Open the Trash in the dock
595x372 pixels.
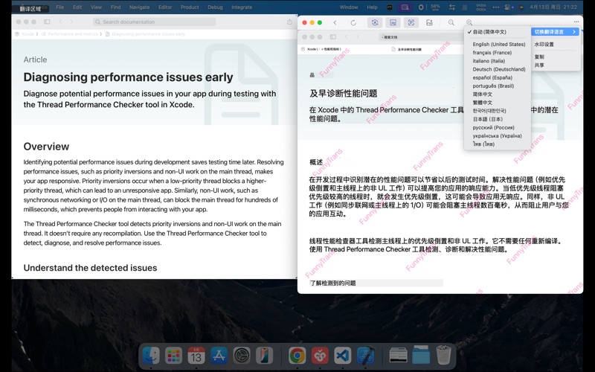click(x=443, y=356)
